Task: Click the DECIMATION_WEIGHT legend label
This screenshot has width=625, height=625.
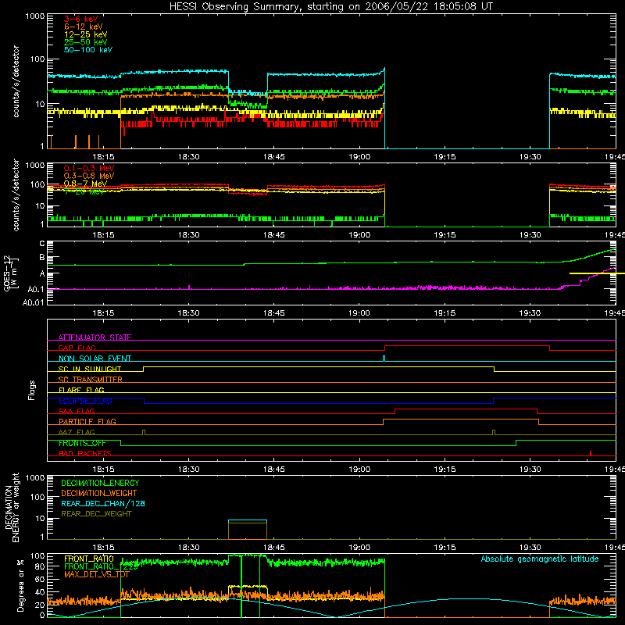Action: 99,494
